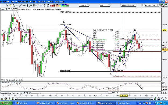Screen dimensions: 168x105
Task: Pick the dark blue color swatch
Action: (63, 5)
